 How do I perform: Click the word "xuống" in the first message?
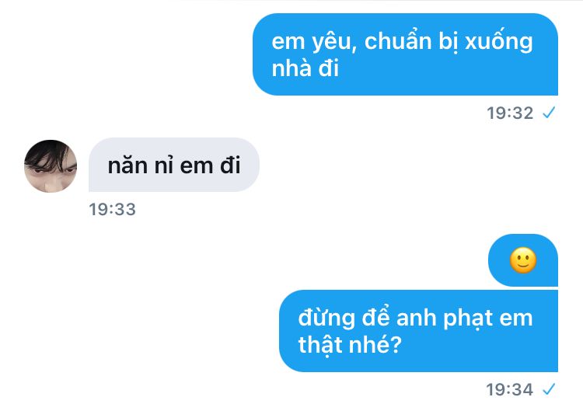click(499, 42)
